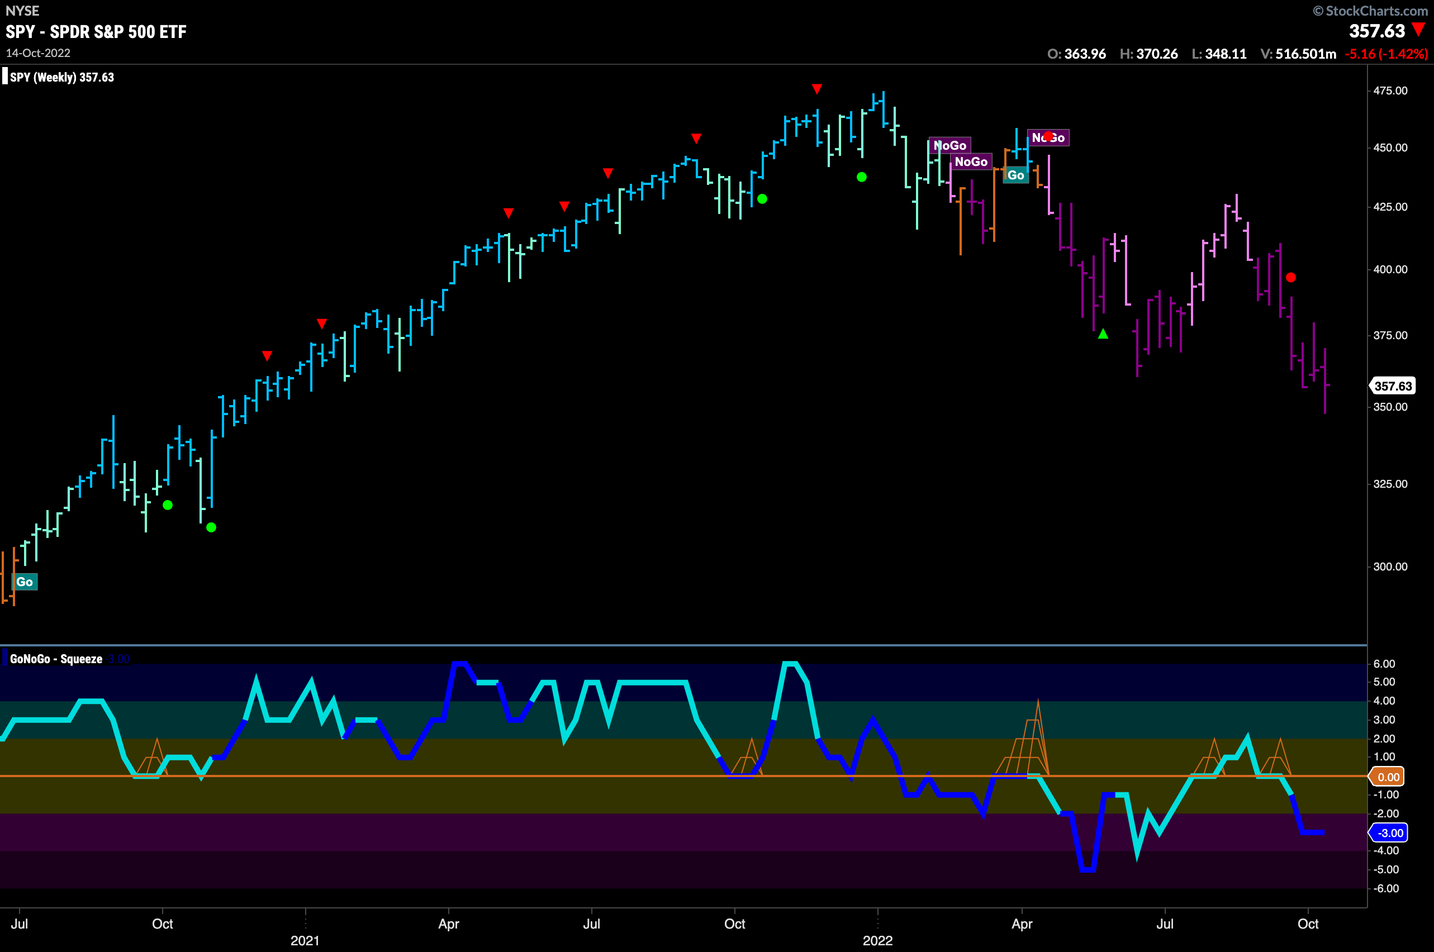
Task: Click the 325.00 price axis label
Action: tap(1390, 484)
